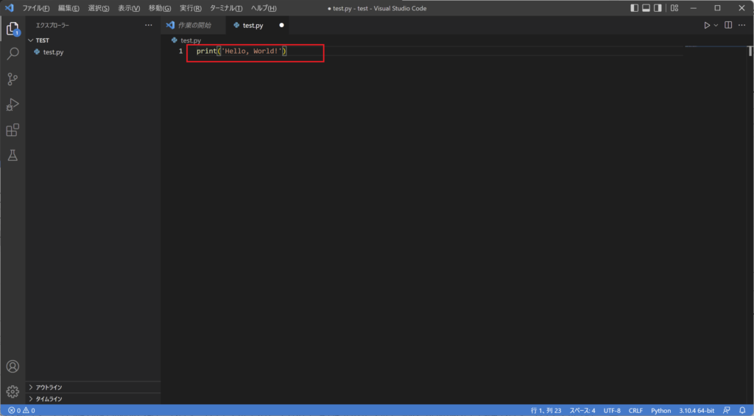Open the run button dropdown arrow
754x416 pixels.
point(716,26)
